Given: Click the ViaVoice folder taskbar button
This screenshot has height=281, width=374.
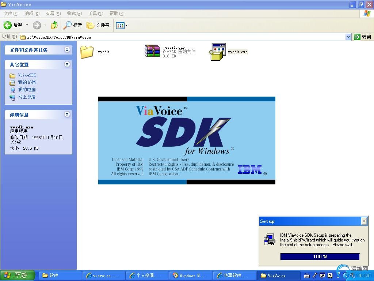Looking at the screenshot, I should [279, 276].
